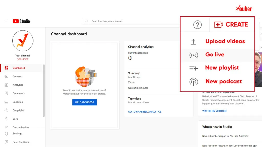Click the Analytics bar chart icon
Viewport: 262px width, 147px height.
6,85
